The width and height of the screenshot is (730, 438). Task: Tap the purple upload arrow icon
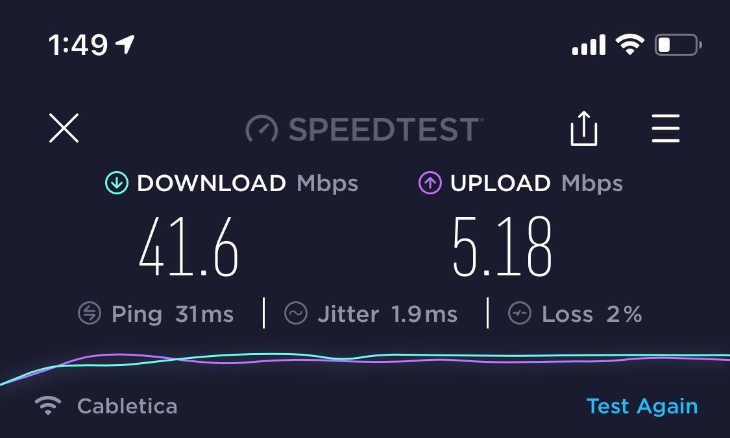pos(430,183)
